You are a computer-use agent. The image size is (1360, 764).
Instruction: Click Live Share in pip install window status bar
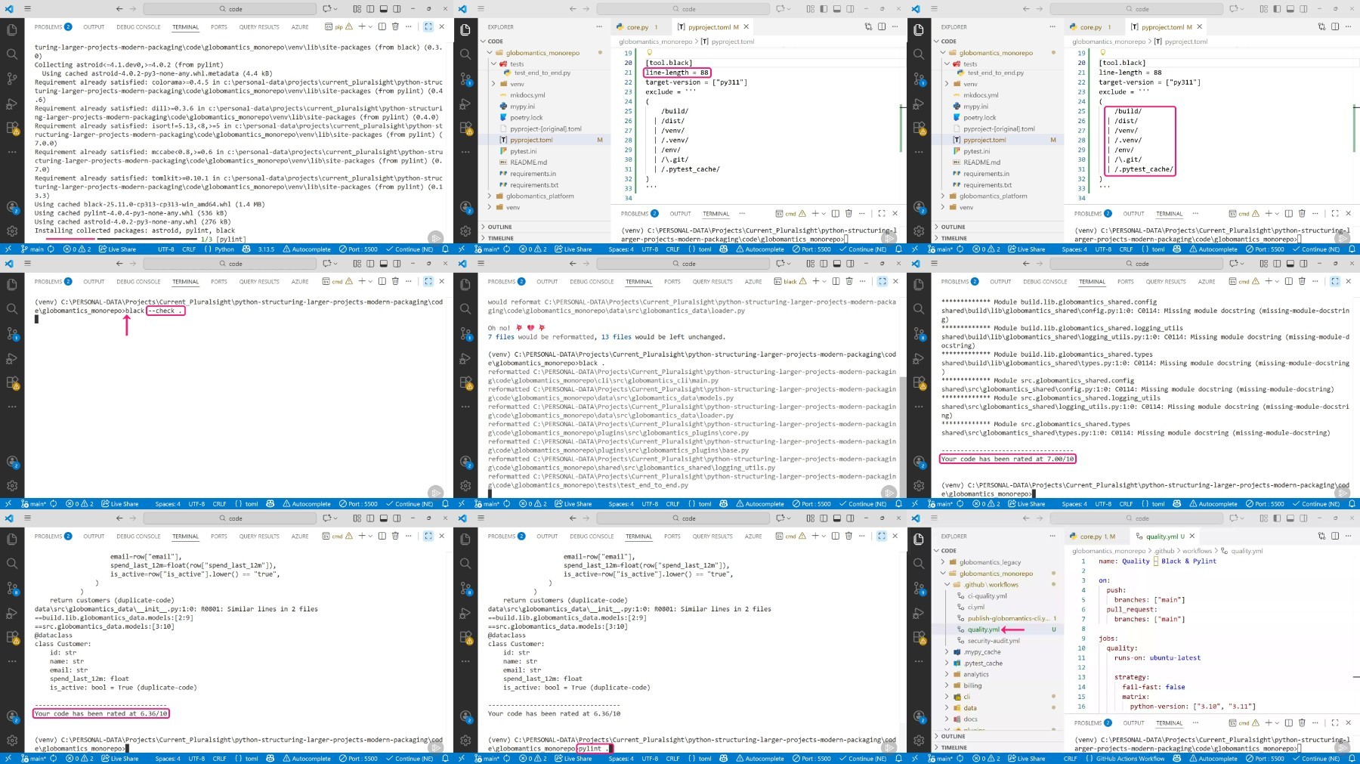tap(118, 249)
